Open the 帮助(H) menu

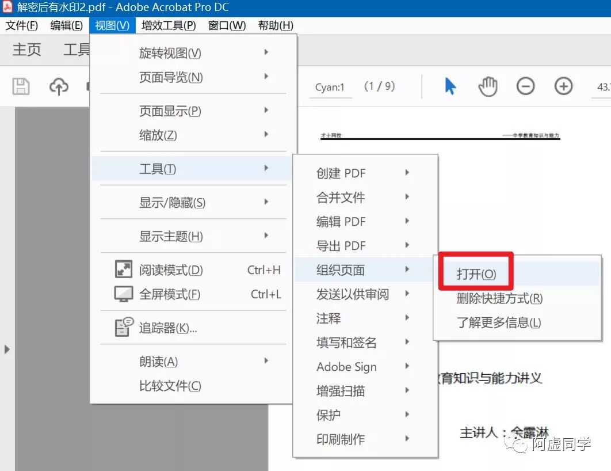click(x=276, y=26)
